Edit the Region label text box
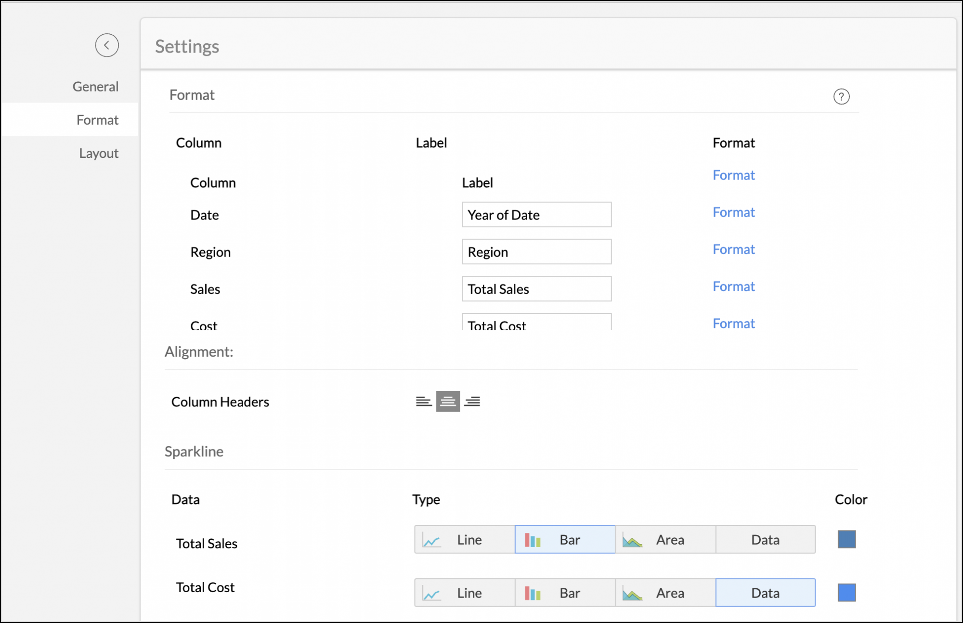Image resolution: width=963 pixels, height=623 pixels. click(x=536, y=251)
